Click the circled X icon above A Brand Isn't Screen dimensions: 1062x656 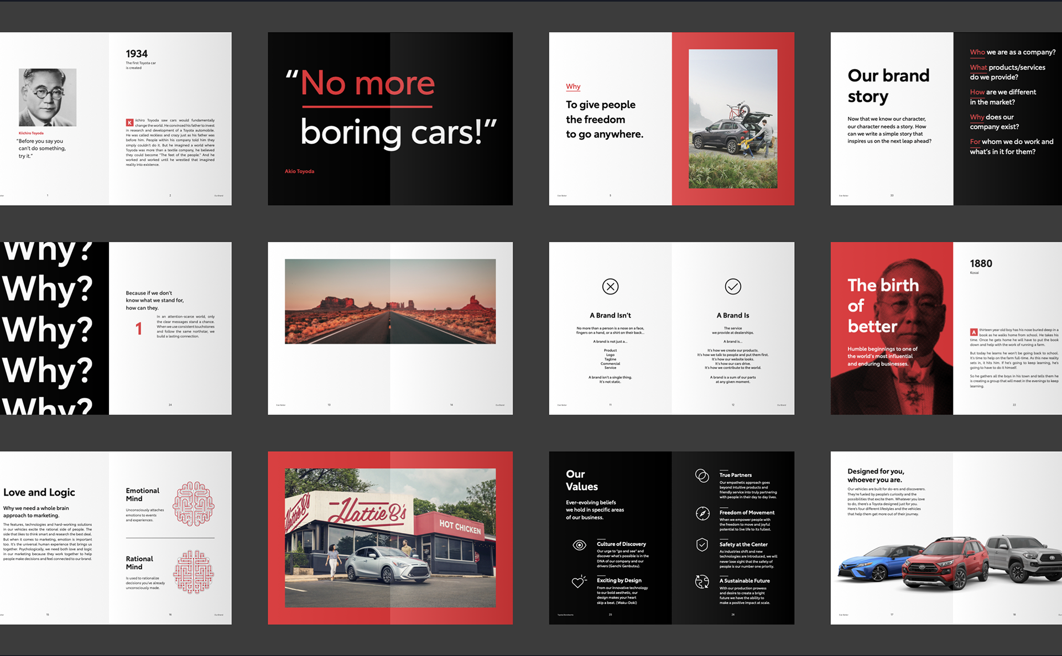(610, 287)
